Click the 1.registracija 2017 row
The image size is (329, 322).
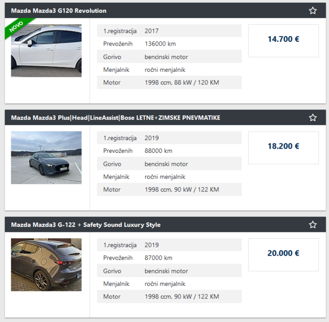tap(169, 31)
